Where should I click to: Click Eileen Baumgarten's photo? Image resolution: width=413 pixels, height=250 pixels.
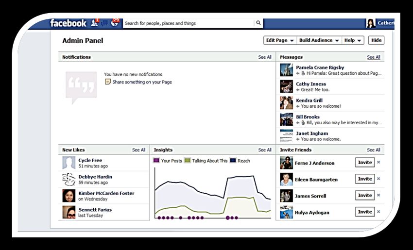(286, 179)
